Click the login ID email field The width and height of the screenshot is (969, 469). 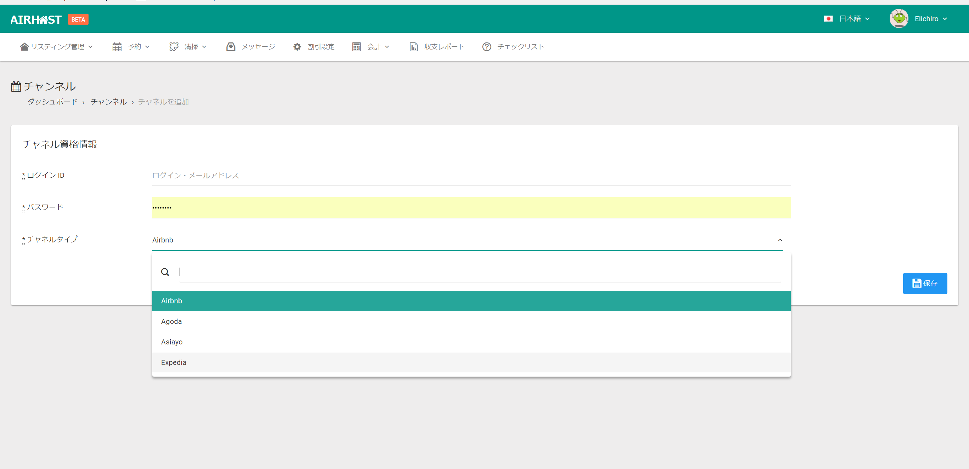pyautogui.click(x=471, y=176)
